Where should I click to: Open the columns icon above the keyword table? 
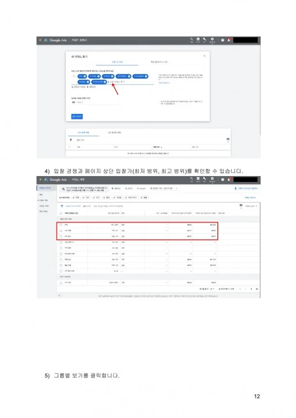pyautogui.click(x=241, y=205)
